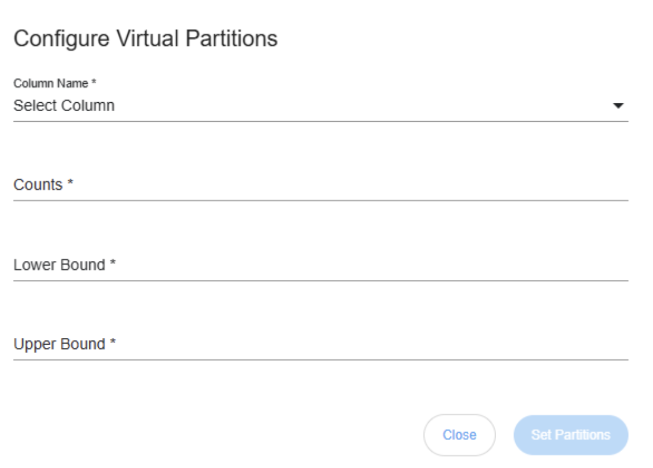Click the underline beneath Select Column
This screenshot has width=653, height=468.
(x=320, y=121)
